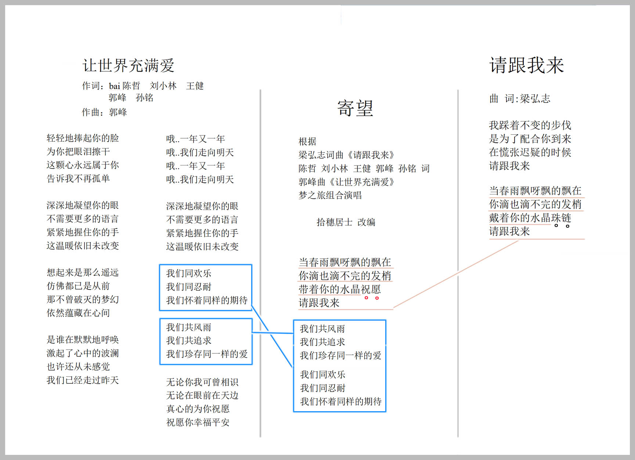Screen dimensions: 635x460
Task: Click the title 请跟我来
Action: [x=527, y=65]
